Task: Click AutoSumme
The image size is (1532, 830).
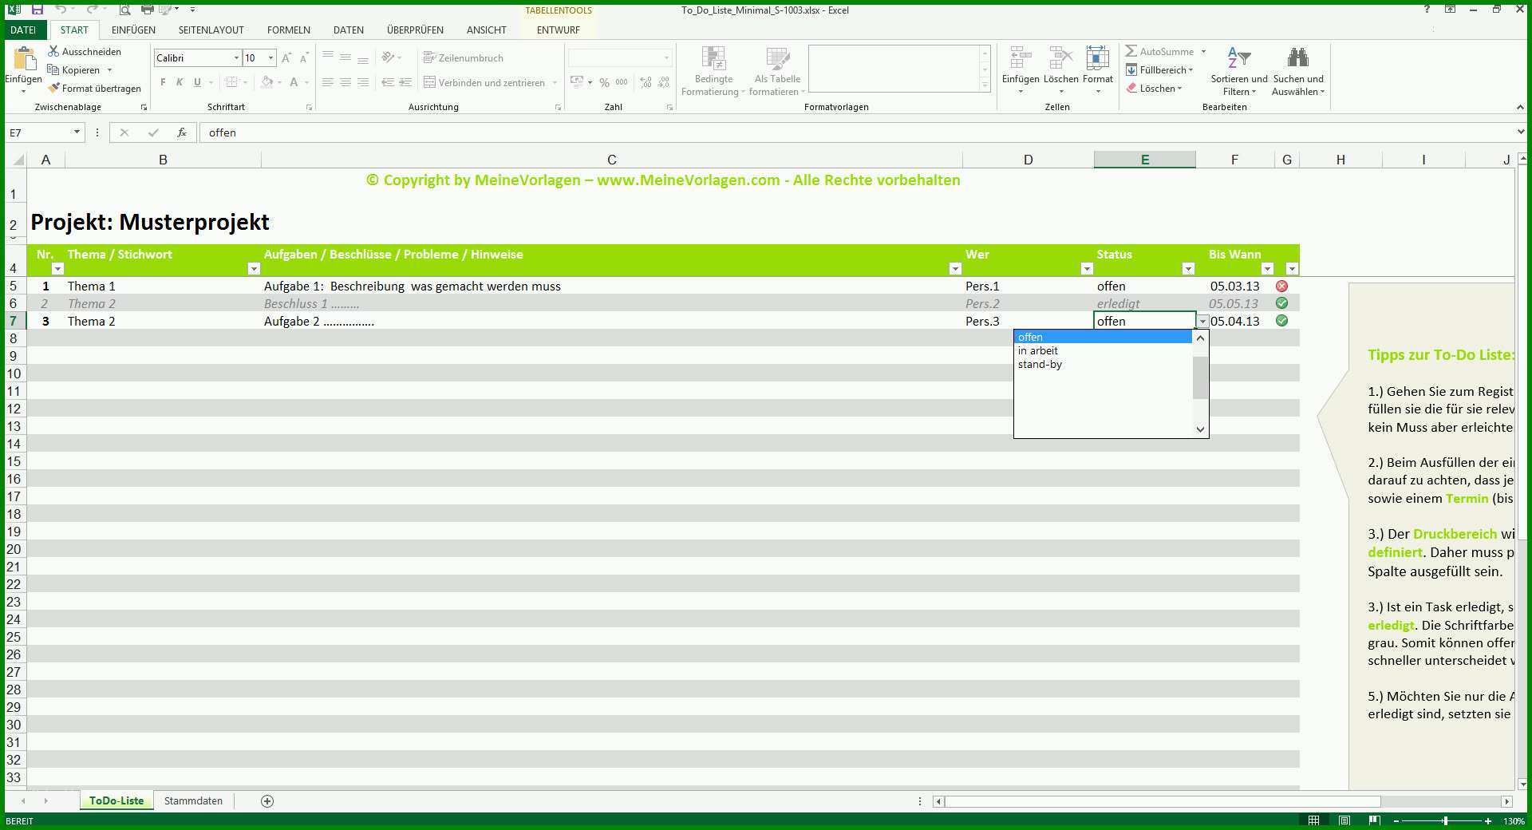Action: 1159,51
